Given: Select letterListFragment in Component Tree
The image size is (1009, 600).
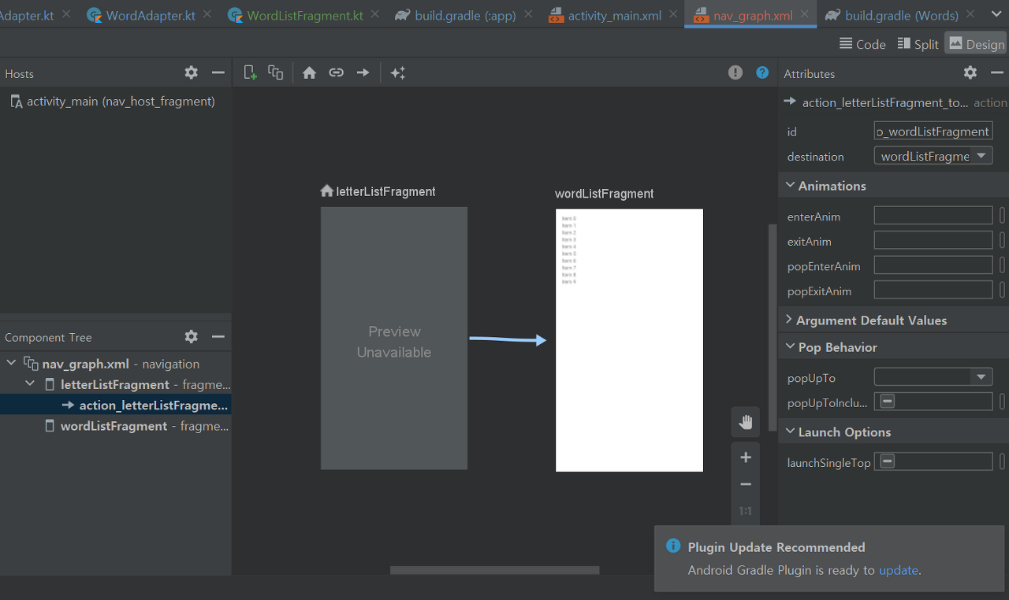Looking at the screenshot, I should click(x=115, y=384).
